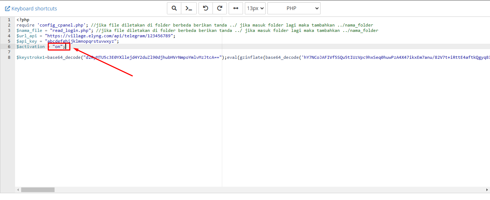Click line number 3 in the gutter

(9, 30)
